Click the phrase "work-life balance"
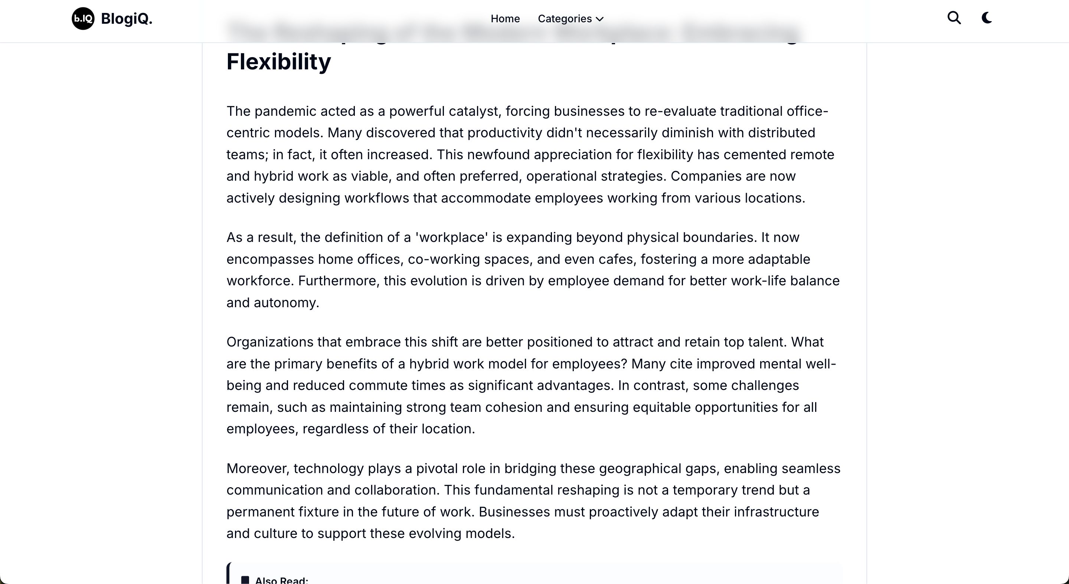The image size is (1069, 584). tap(785, 281)
